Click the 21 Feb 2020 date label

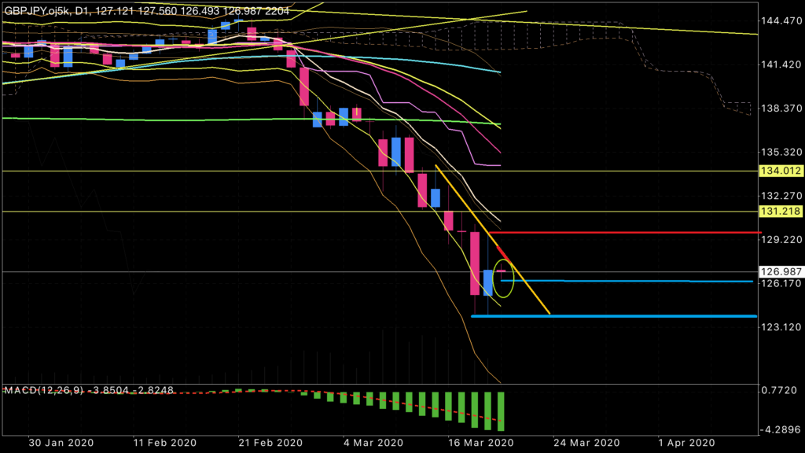270,443
